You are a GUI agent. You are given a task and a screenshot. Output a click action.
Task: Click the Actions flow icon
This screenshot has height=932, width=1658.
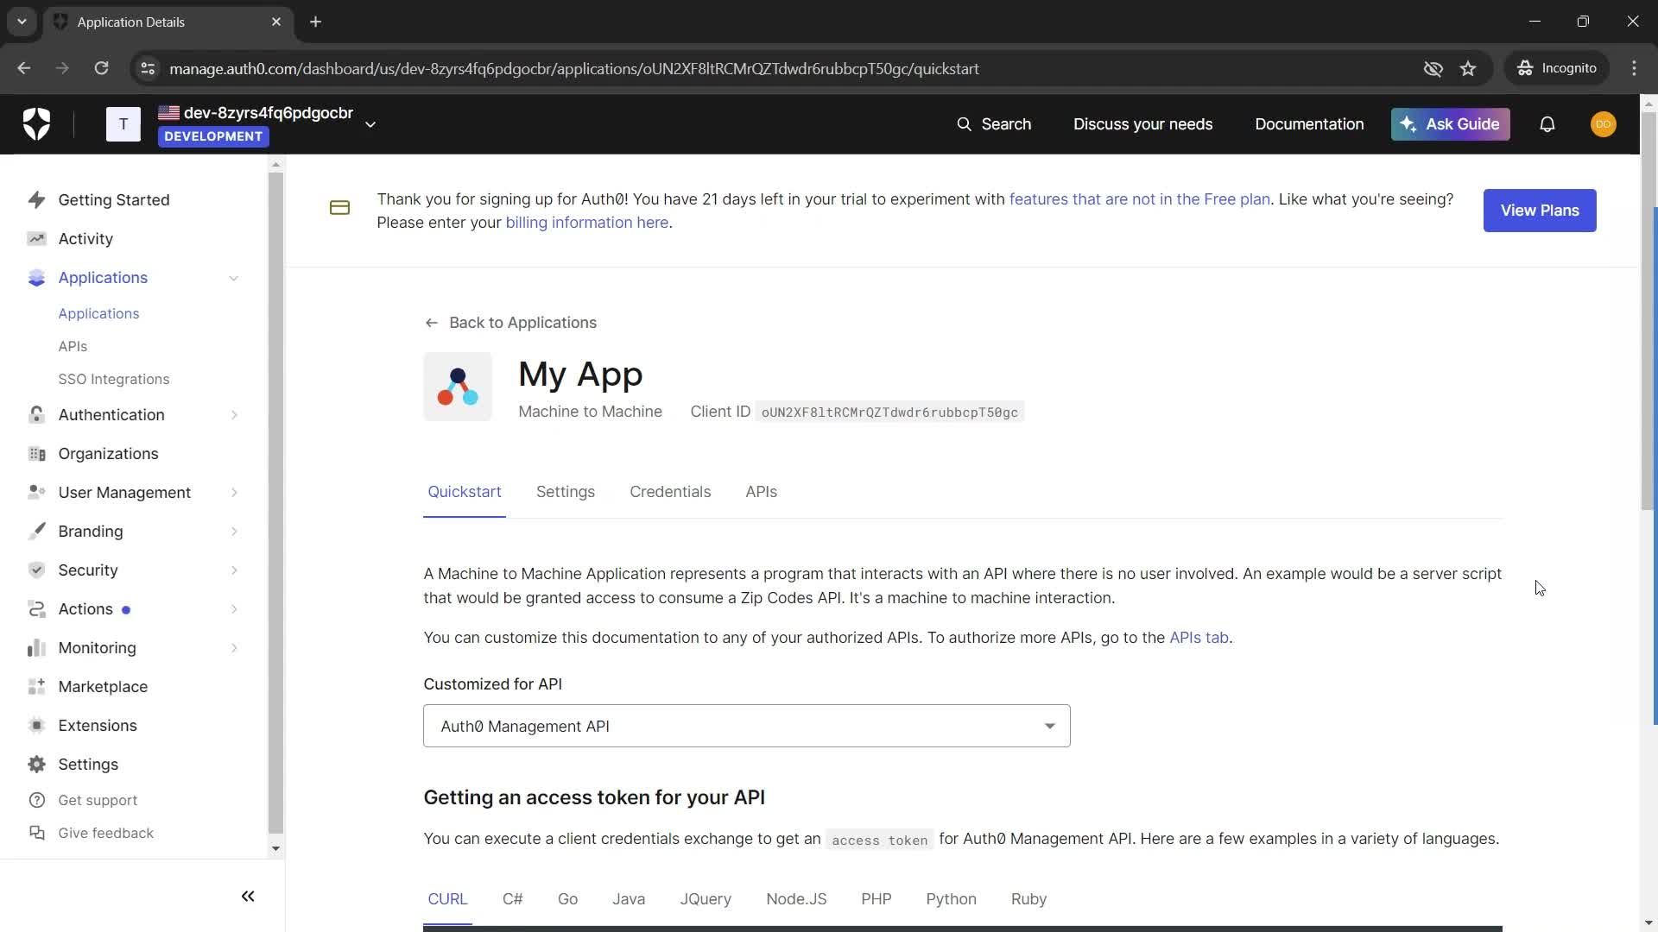[36, 609]
